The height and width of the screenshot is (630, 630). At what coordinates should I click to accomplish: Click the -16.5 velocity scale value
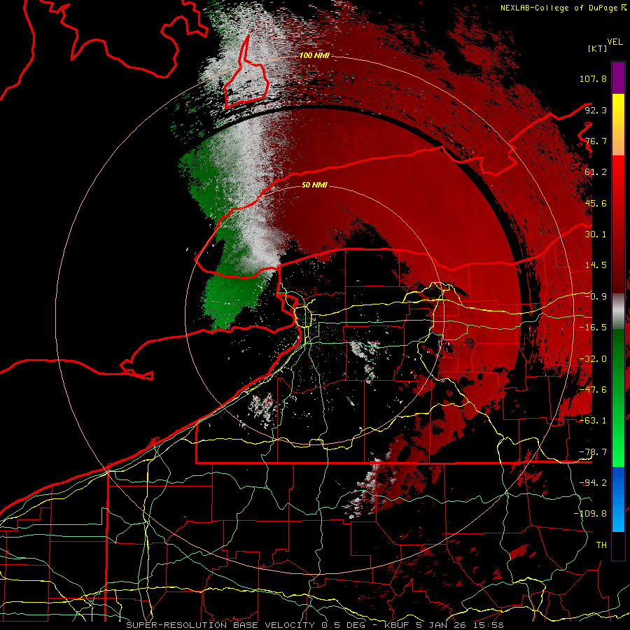pos(593,328)
